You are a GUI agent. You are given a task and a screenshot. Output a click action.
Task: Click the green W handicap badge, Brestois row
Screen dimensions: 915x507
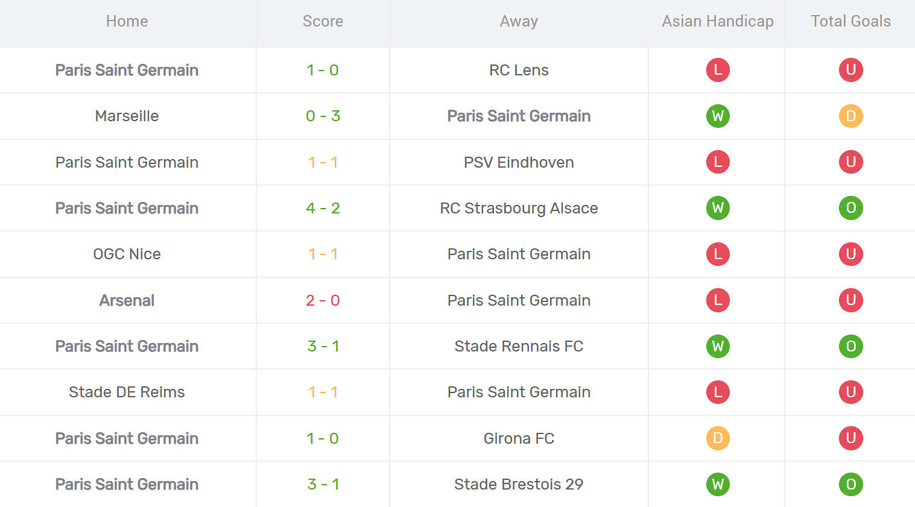(x=718, y=484)
